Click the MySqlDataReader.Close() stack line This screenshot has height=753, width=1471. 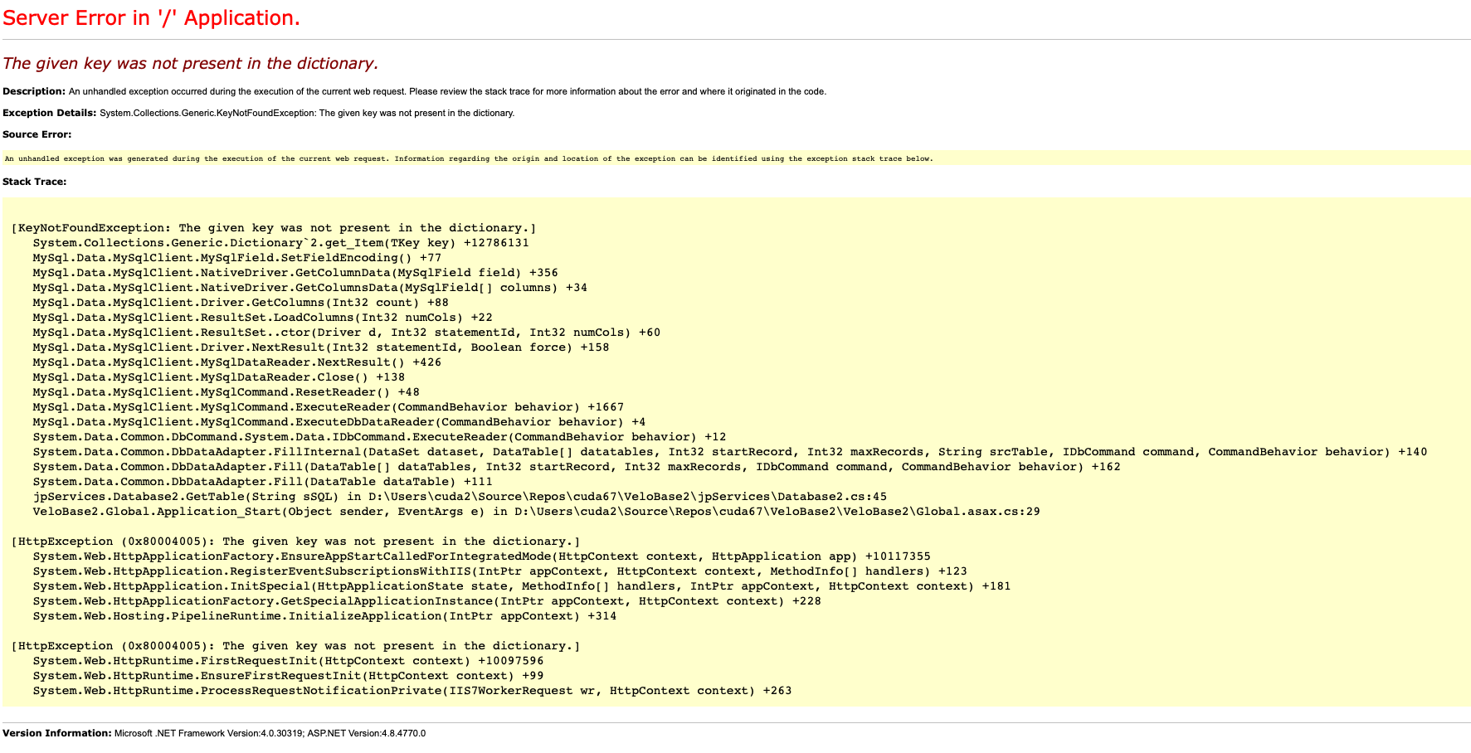click(x=218, y=377)
